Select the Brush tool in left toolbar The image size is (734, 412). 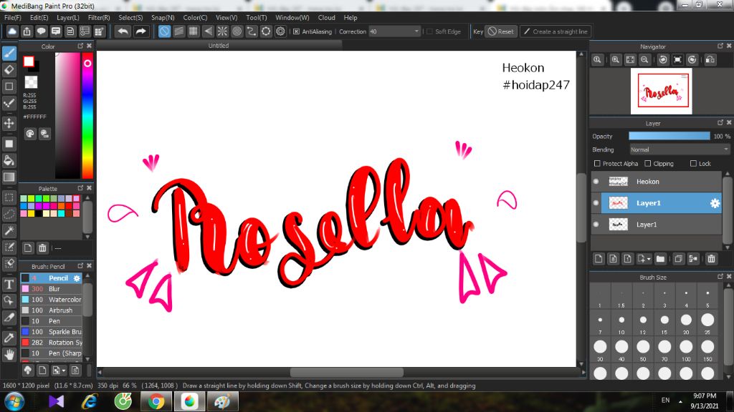click(x=9, y=53)
